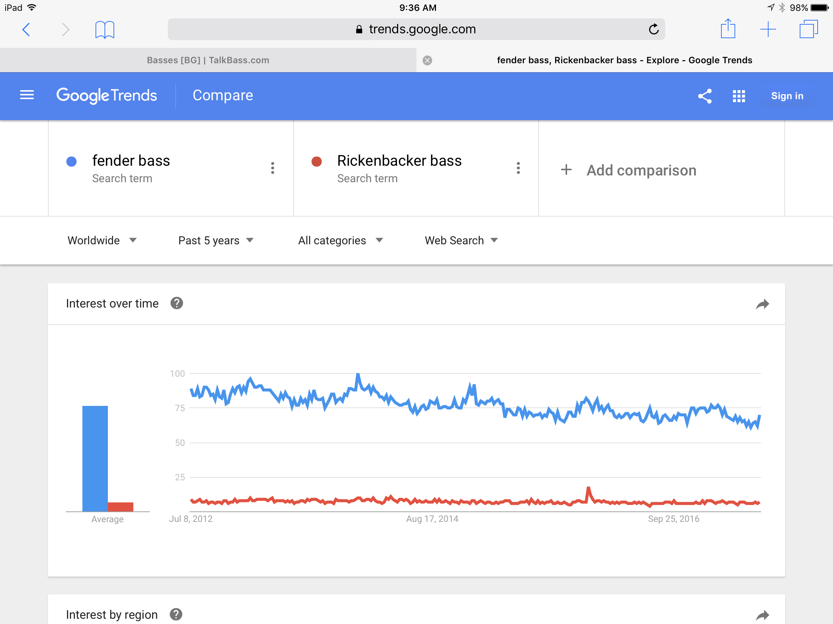The width and height of the screenshot is (833, 624).
Task: Click the 75 y-axis value
Action: (180, 408)
